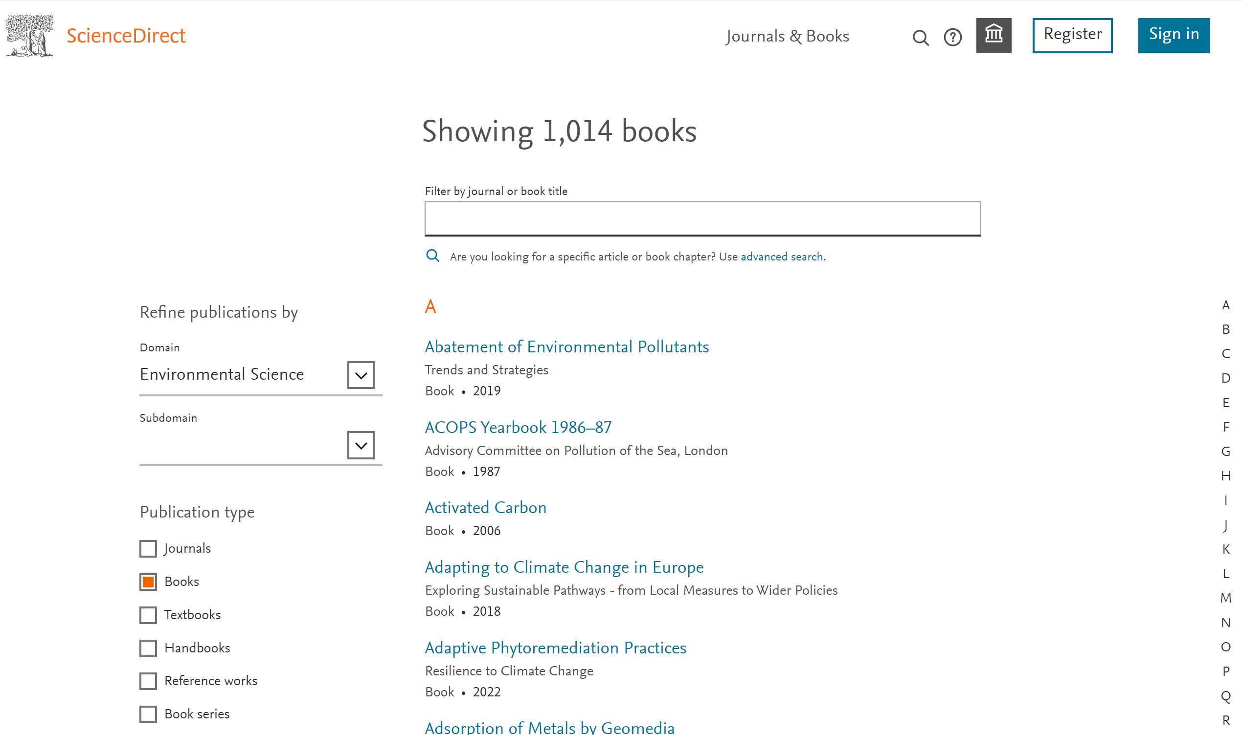
Task: Jump to letter M in alphabet index
Action: (1225, 598)
